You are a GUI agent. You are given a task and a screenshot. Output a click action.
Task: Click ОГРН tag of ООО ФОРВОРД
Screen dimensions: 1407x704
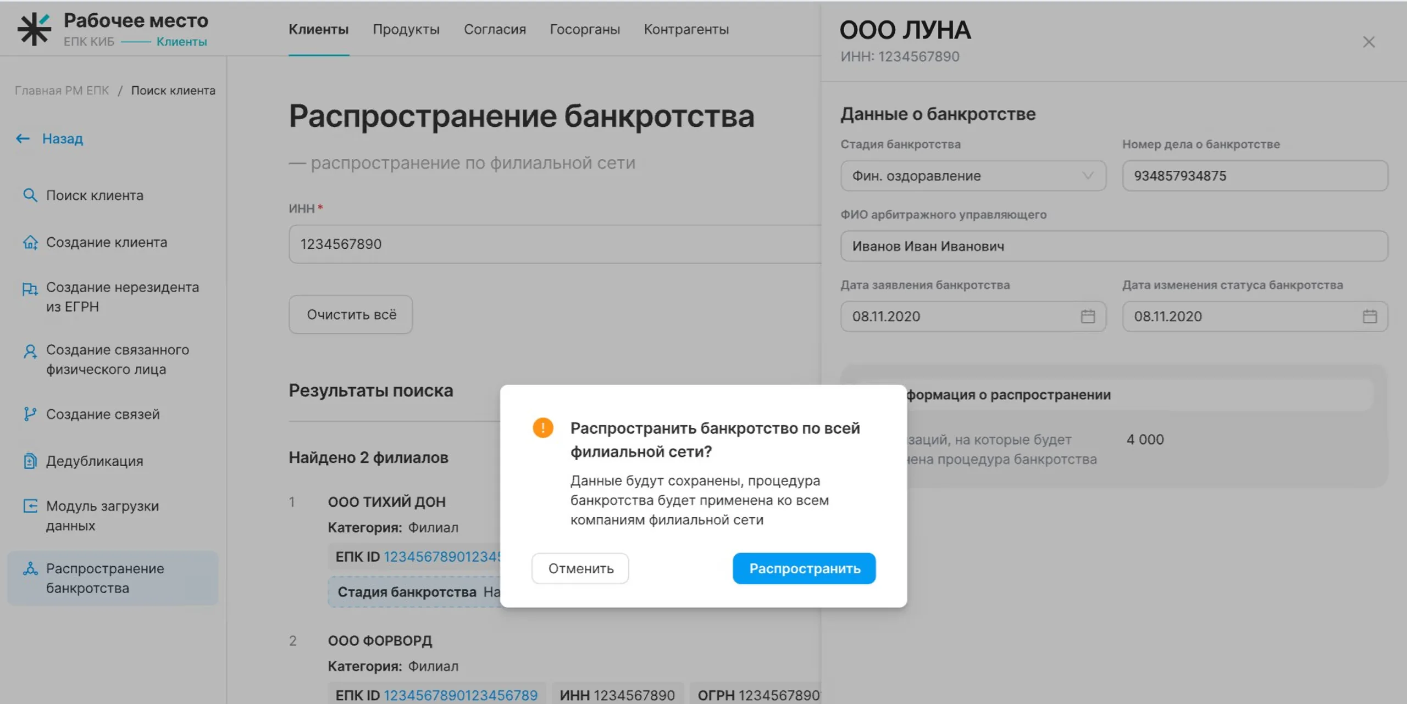756,694
